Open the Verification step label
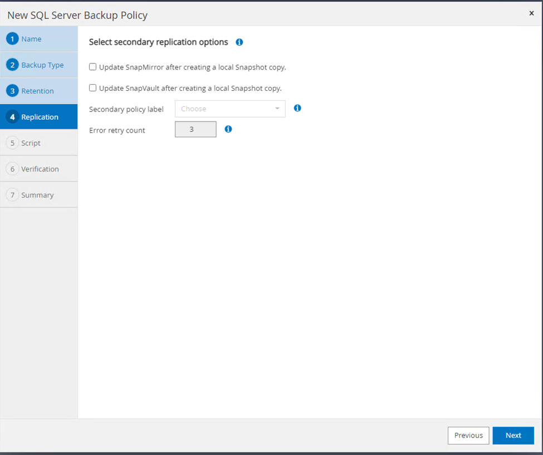543x455 pixels. click(40, 169)
